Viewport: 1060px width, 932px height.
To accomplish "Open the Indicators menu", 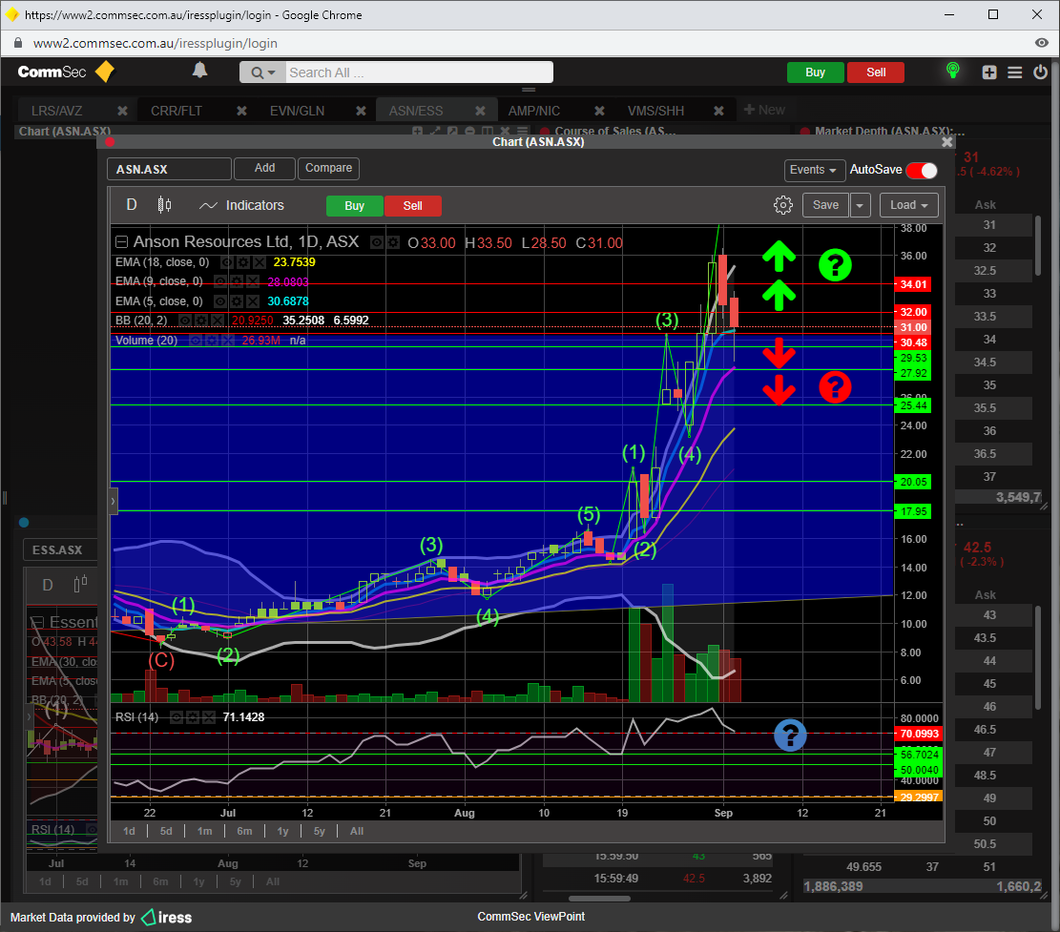I will [x=242, y=205].
